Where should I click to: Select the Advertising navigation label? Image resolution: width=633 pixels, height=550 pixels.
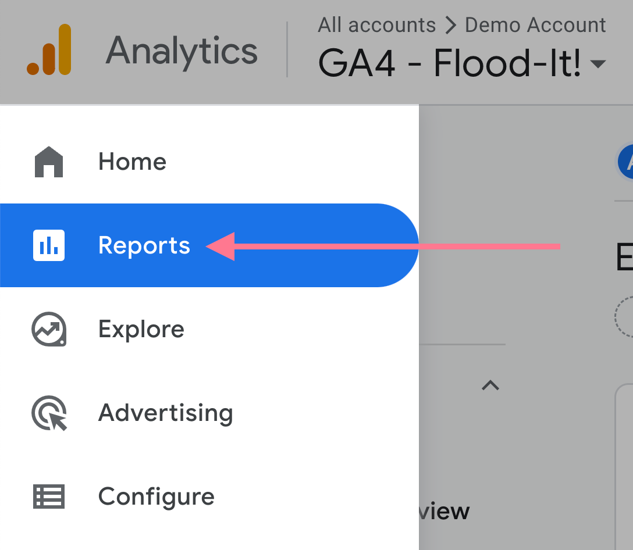pyautogui.click(x=165, y=413)
